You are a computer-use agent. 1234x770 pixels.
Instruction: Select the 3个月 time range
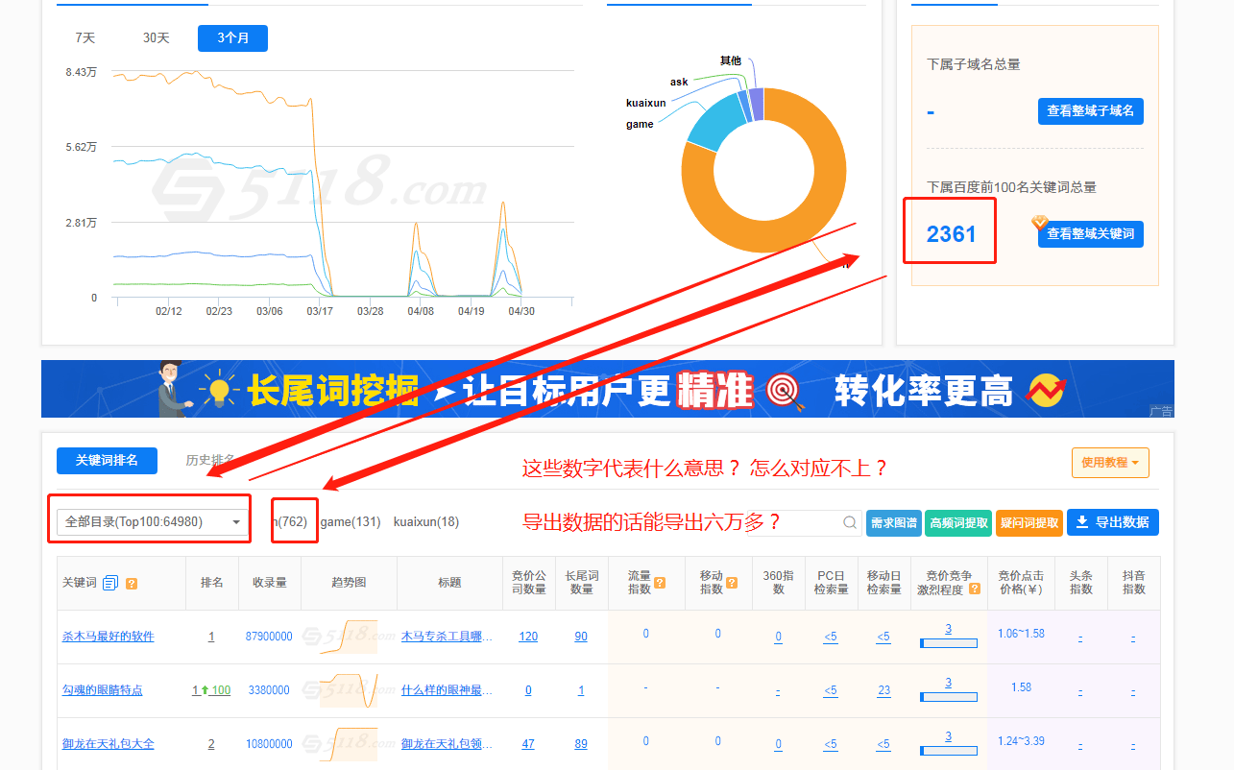coord(232,38)
